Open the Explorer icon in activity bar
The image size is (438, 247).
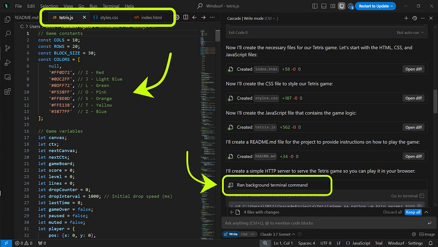click(x=7, y=19)
